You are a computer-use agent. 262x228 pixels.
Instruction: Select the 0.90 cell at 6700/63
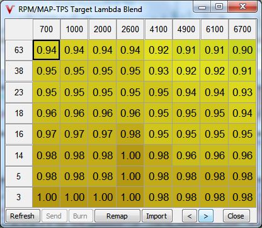(242, 50)
